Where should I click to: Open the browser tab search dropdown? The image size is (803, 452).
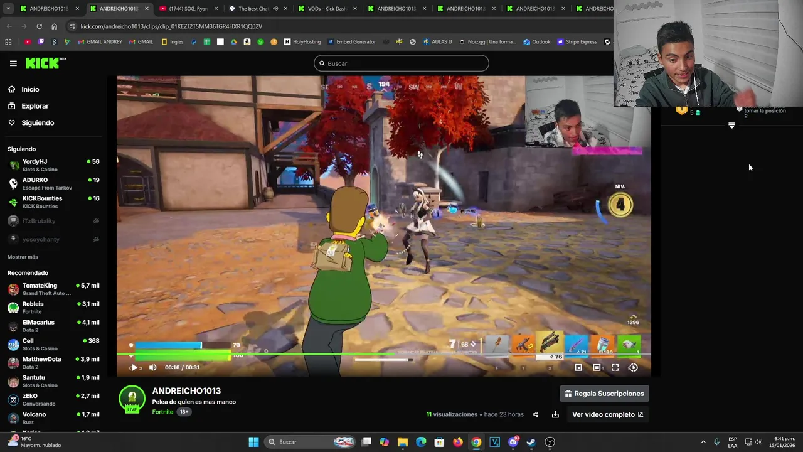[x=8, y=9]
